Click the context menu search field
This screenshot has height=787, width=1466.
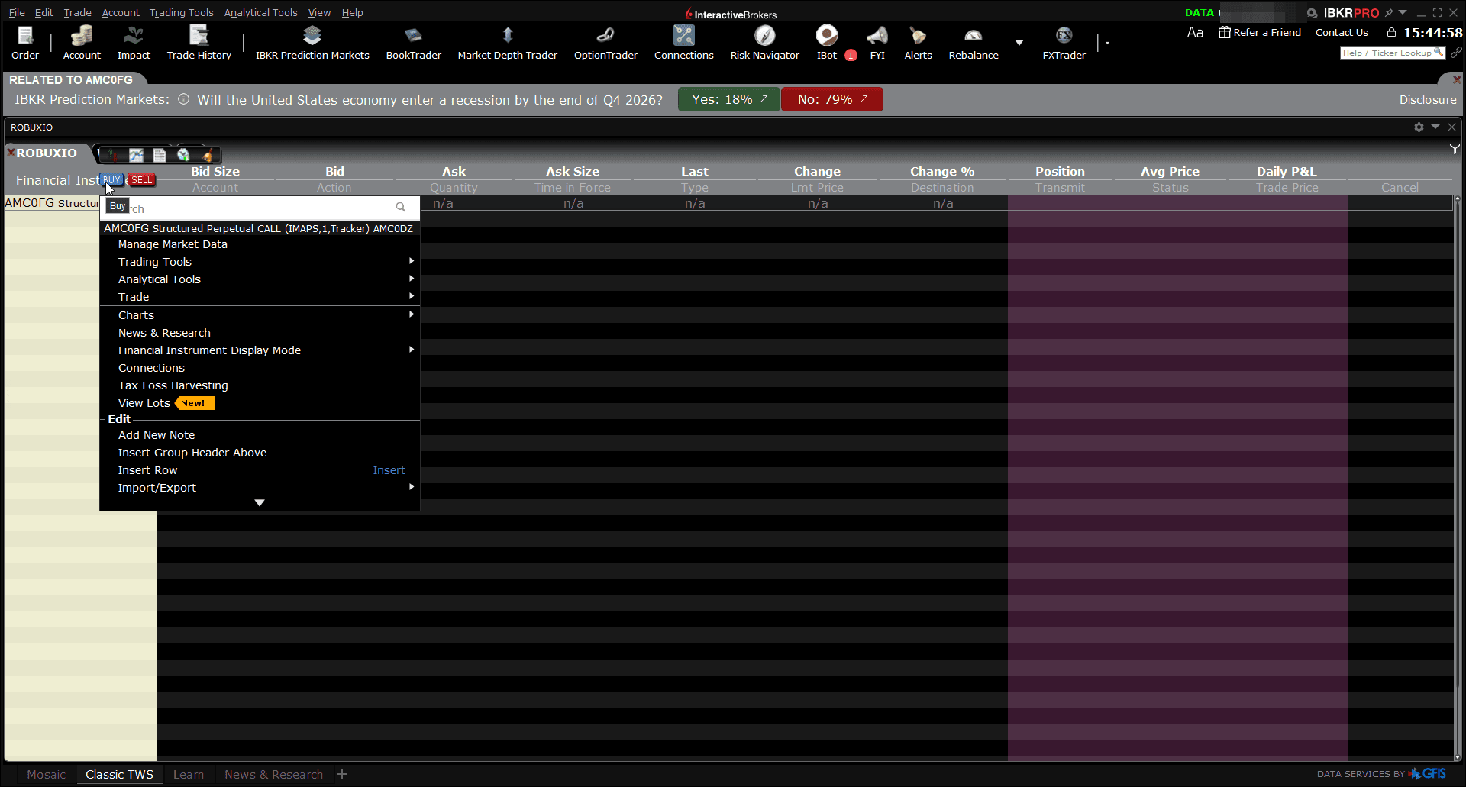(260, 208)
